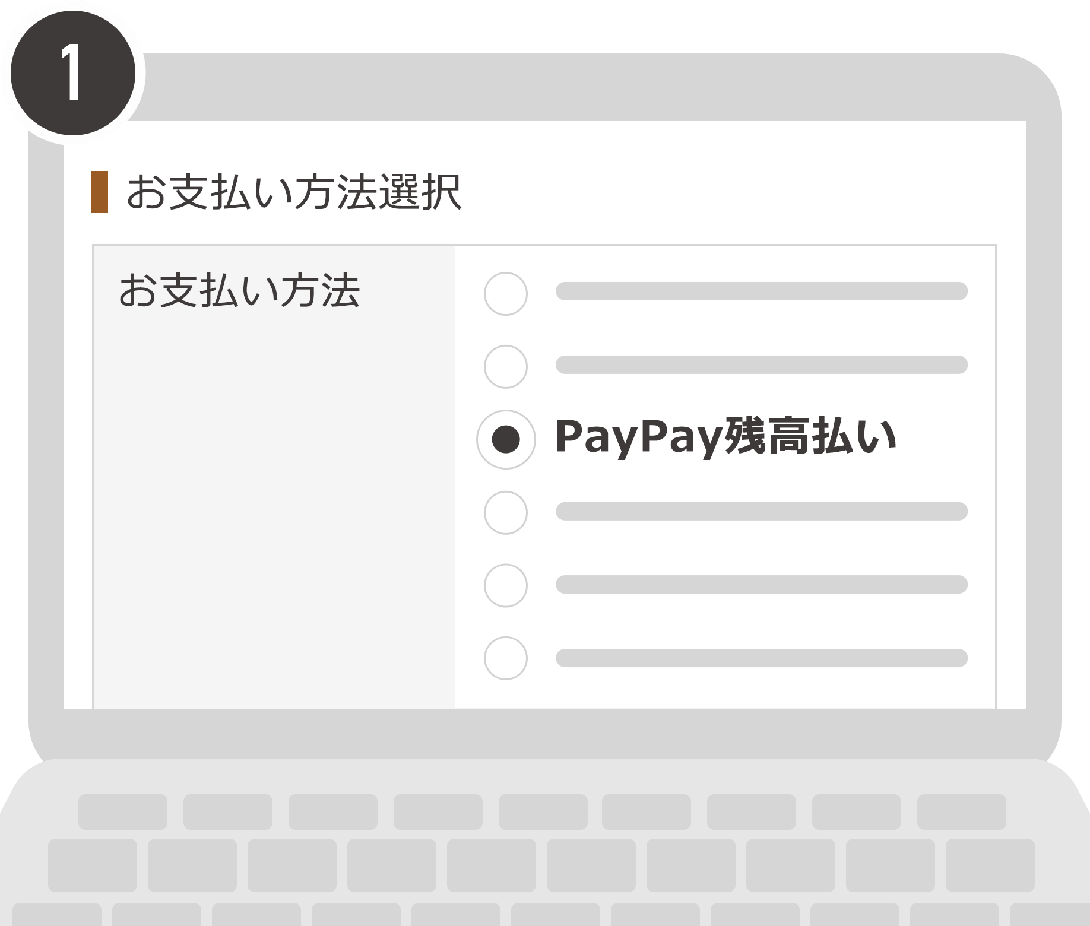The height and width of the screenshot is (926, 1090).
Task: Click the PayPay残高払い label text
Action: [725, 437]
